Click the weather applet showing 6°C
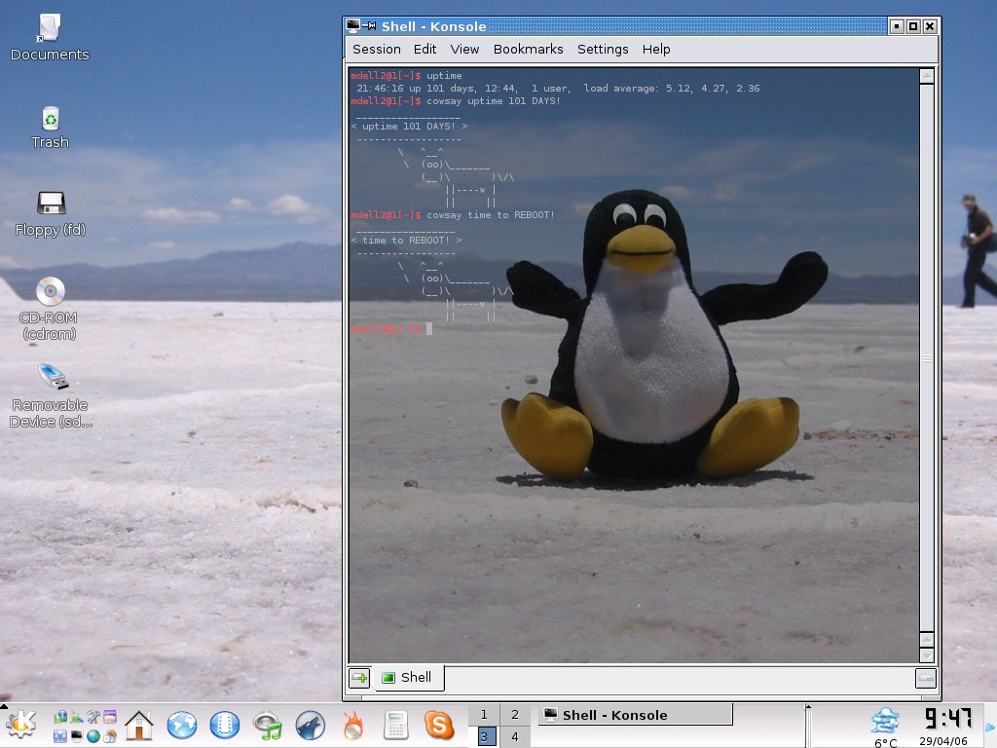The width and height of the screenshot is (997, 748). 885,726
